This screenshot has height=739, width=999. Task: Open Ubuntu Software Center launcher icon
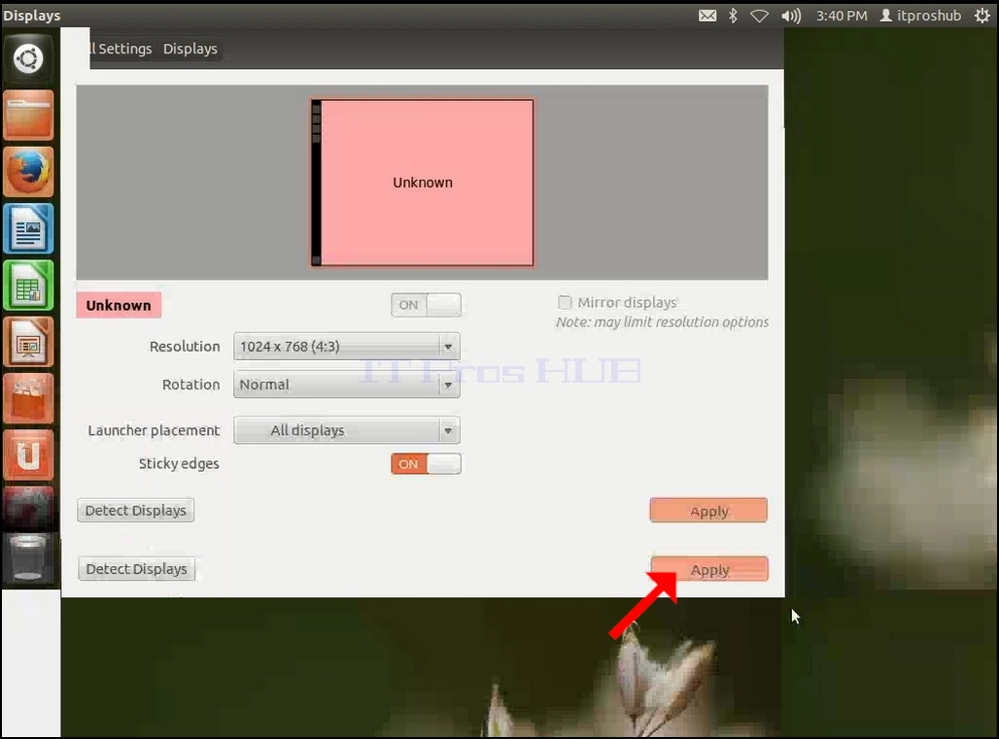click(28, 398)
